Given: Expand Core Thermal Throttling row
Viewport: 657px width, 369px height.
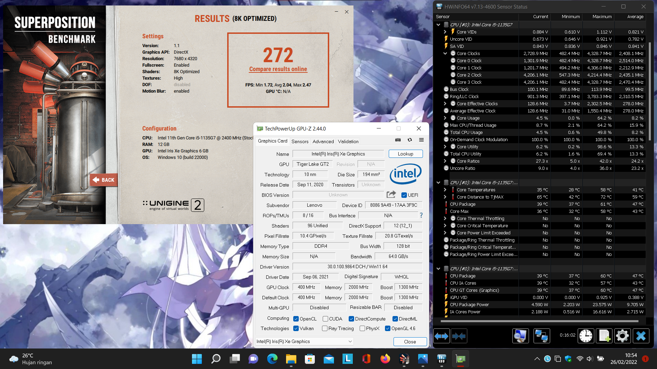Looking at the screenshot, I should [x=445, y=218].
